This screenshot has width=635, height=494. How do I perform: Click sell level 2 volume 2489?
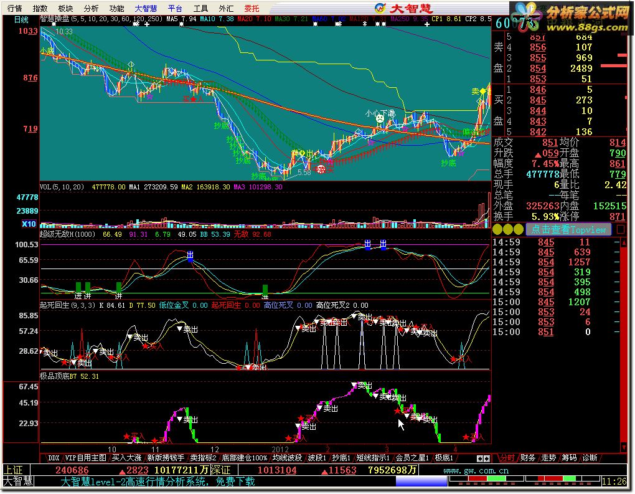click(x=581, y=69)
